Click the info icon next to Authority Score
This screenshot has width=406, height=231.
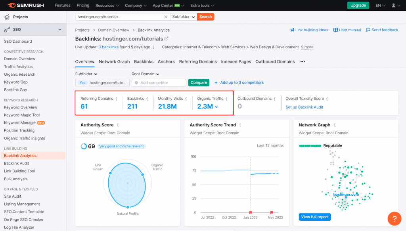pos(119,125)
